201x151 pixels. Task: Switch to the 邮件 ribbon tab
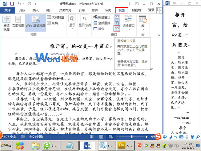(x=95, y=10)
